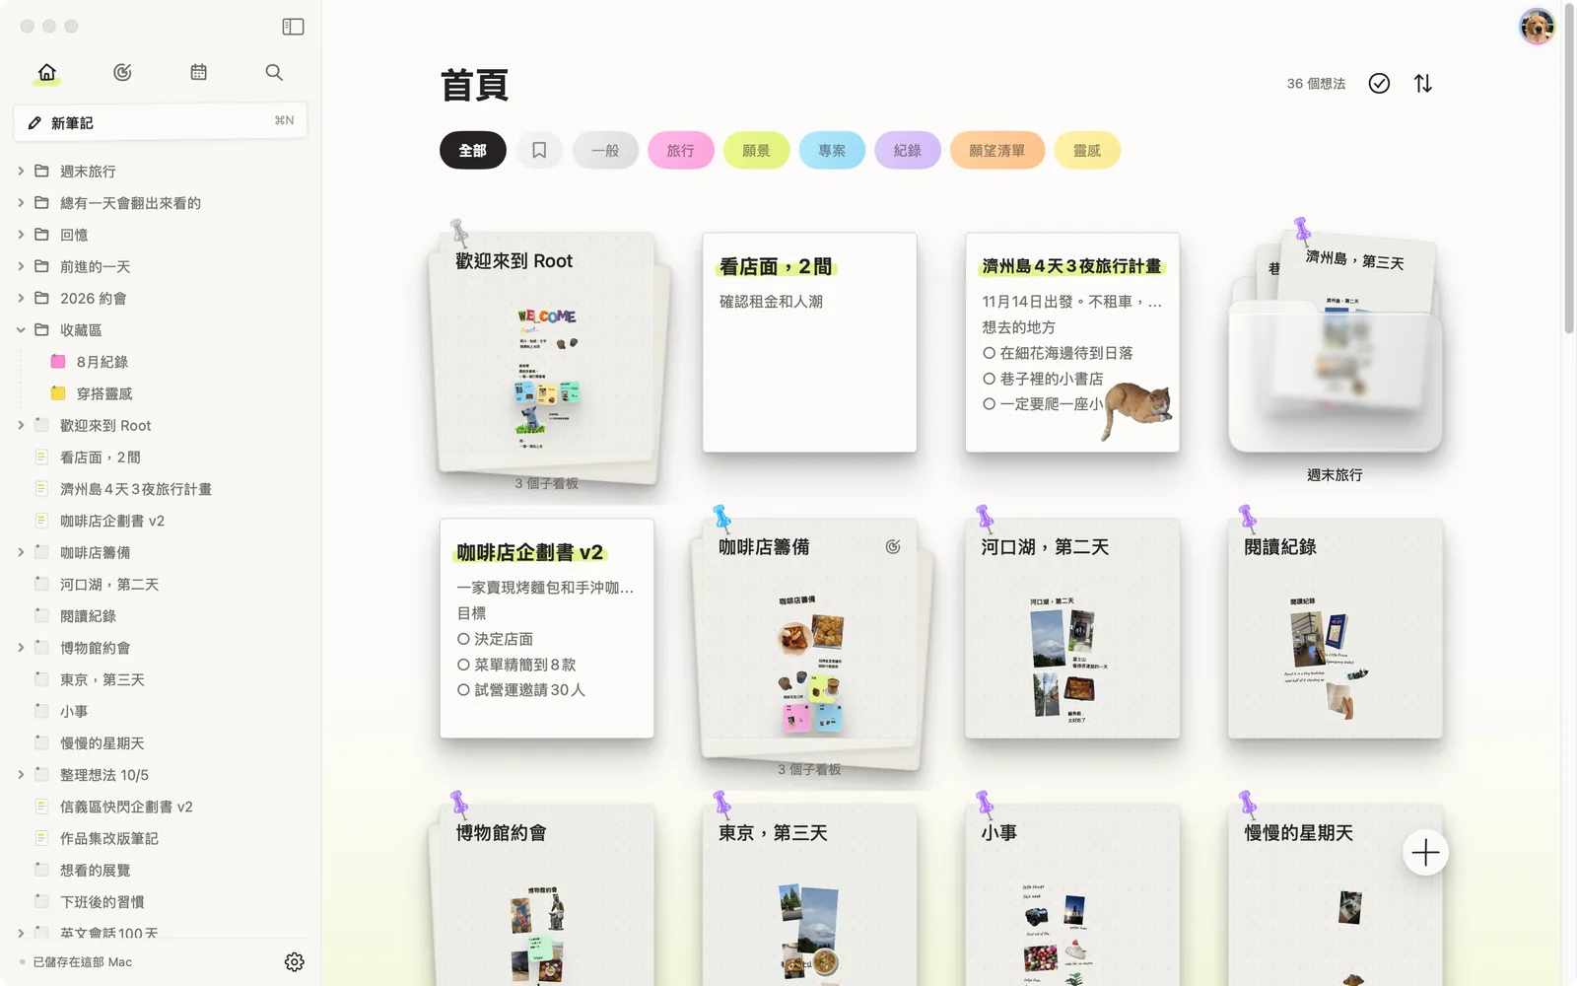The width and height of the screenshot is (1577, 986).
Task: Open the 看店面，2間 note card
Action: pos(809,342)
